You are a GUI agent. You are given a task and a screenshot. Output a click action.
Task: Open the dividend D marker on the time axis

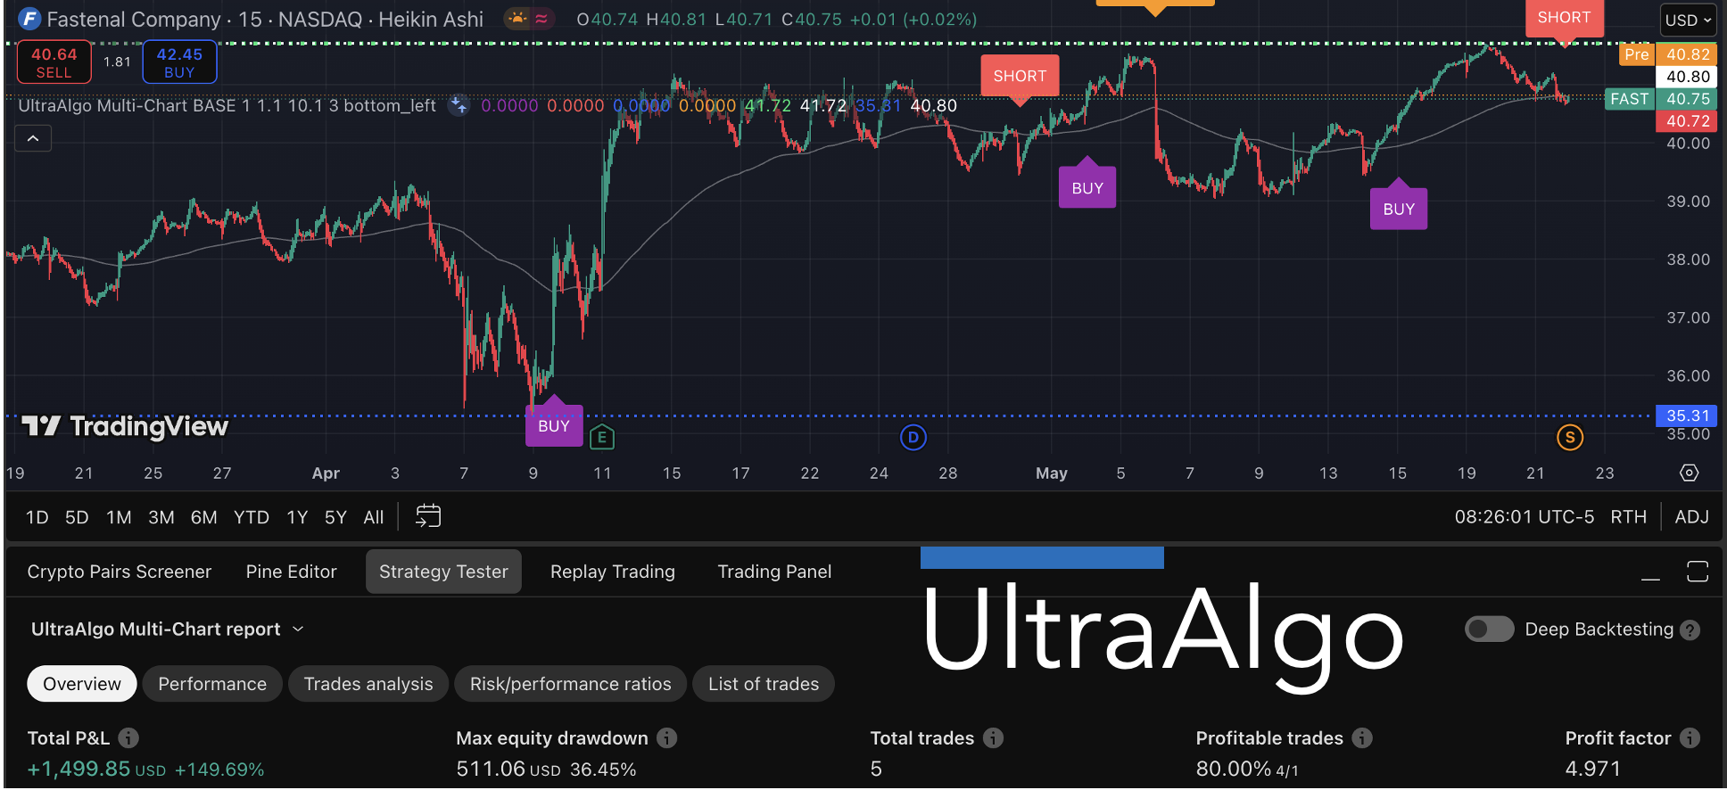(x=913, y=438)
